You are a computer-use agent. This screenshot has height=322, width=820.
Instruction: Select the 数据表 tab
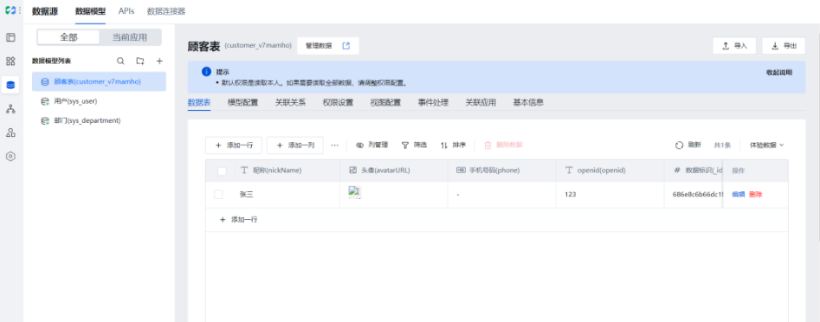[x=199, y=102]
